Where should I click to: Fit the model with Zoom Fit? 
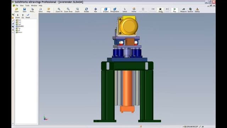coord(59,10)
